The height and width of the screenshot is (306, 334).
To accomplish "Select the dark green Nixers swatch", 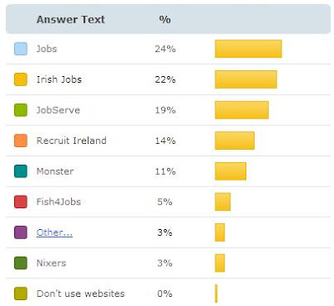I will (x=21, y=263).
